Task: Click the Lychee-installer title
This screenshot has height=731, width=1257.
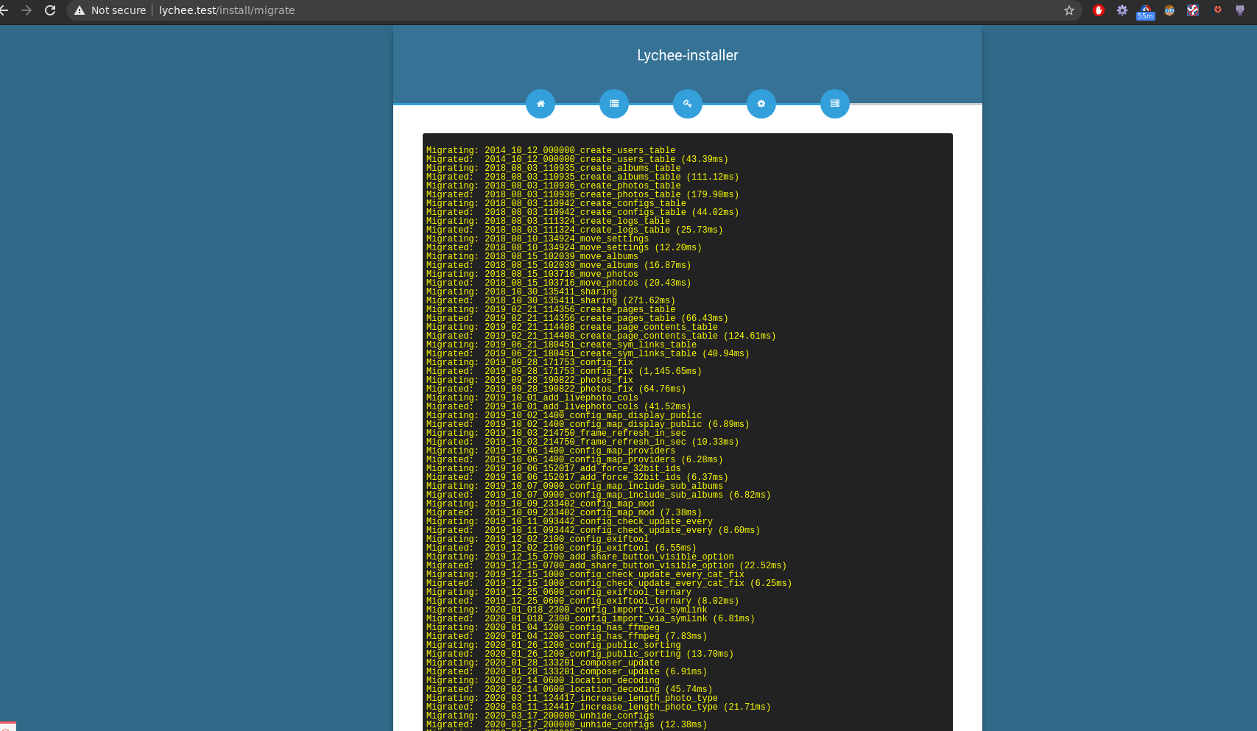Action: (687, 55)
